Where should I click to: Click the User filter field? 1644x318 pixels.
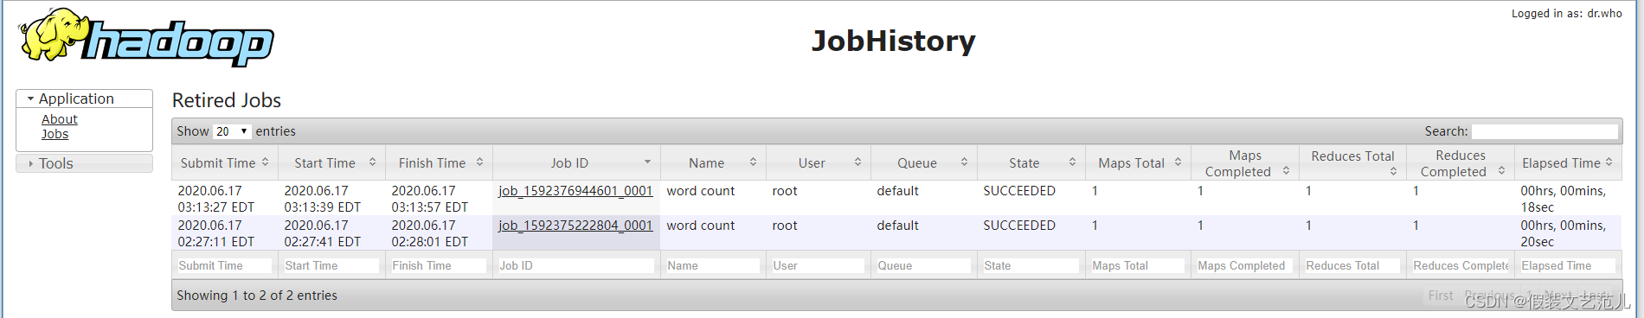point(819,266)
